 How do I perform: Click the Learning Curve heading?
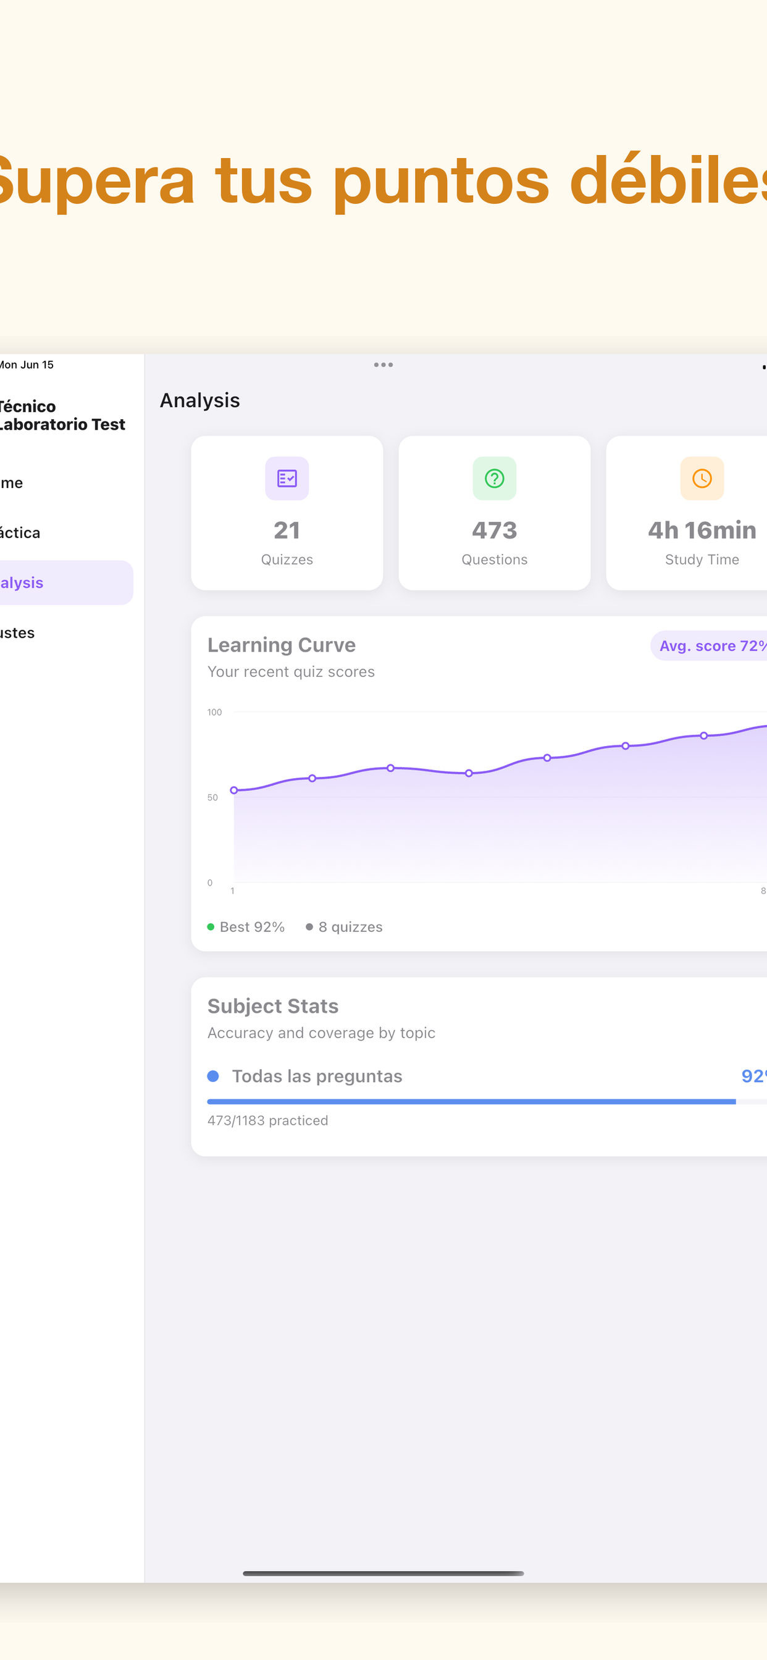(282, 644)
